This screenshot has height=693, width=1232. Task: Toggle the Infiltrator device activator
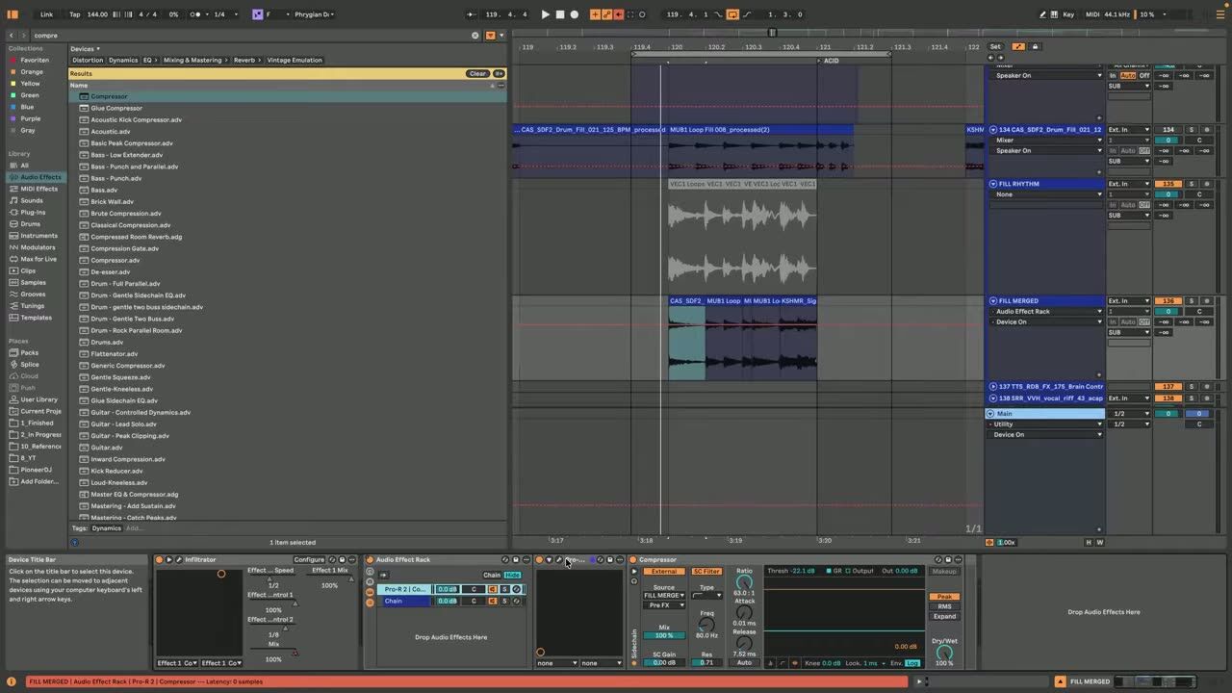coord(160,559)
